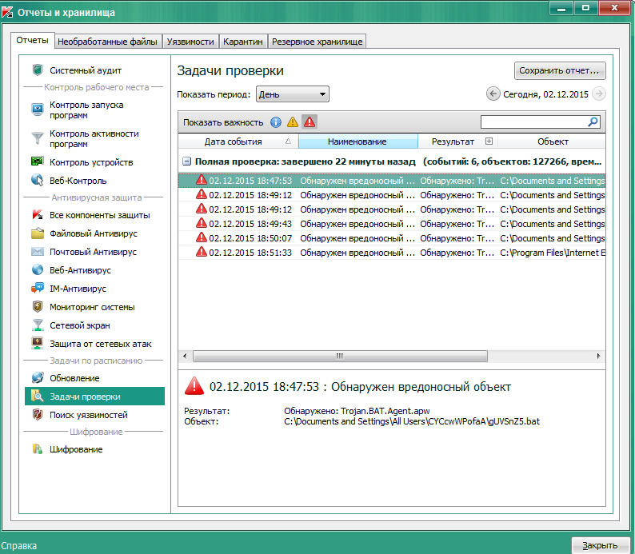The width and height of the screenshot is (635, 554).
Task: Select event at 02.12.2015 18:49:43
Action: point(392,224)
